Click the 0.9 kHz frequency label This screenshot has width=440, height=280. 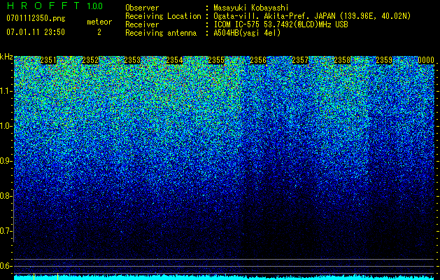click(6, 161)
